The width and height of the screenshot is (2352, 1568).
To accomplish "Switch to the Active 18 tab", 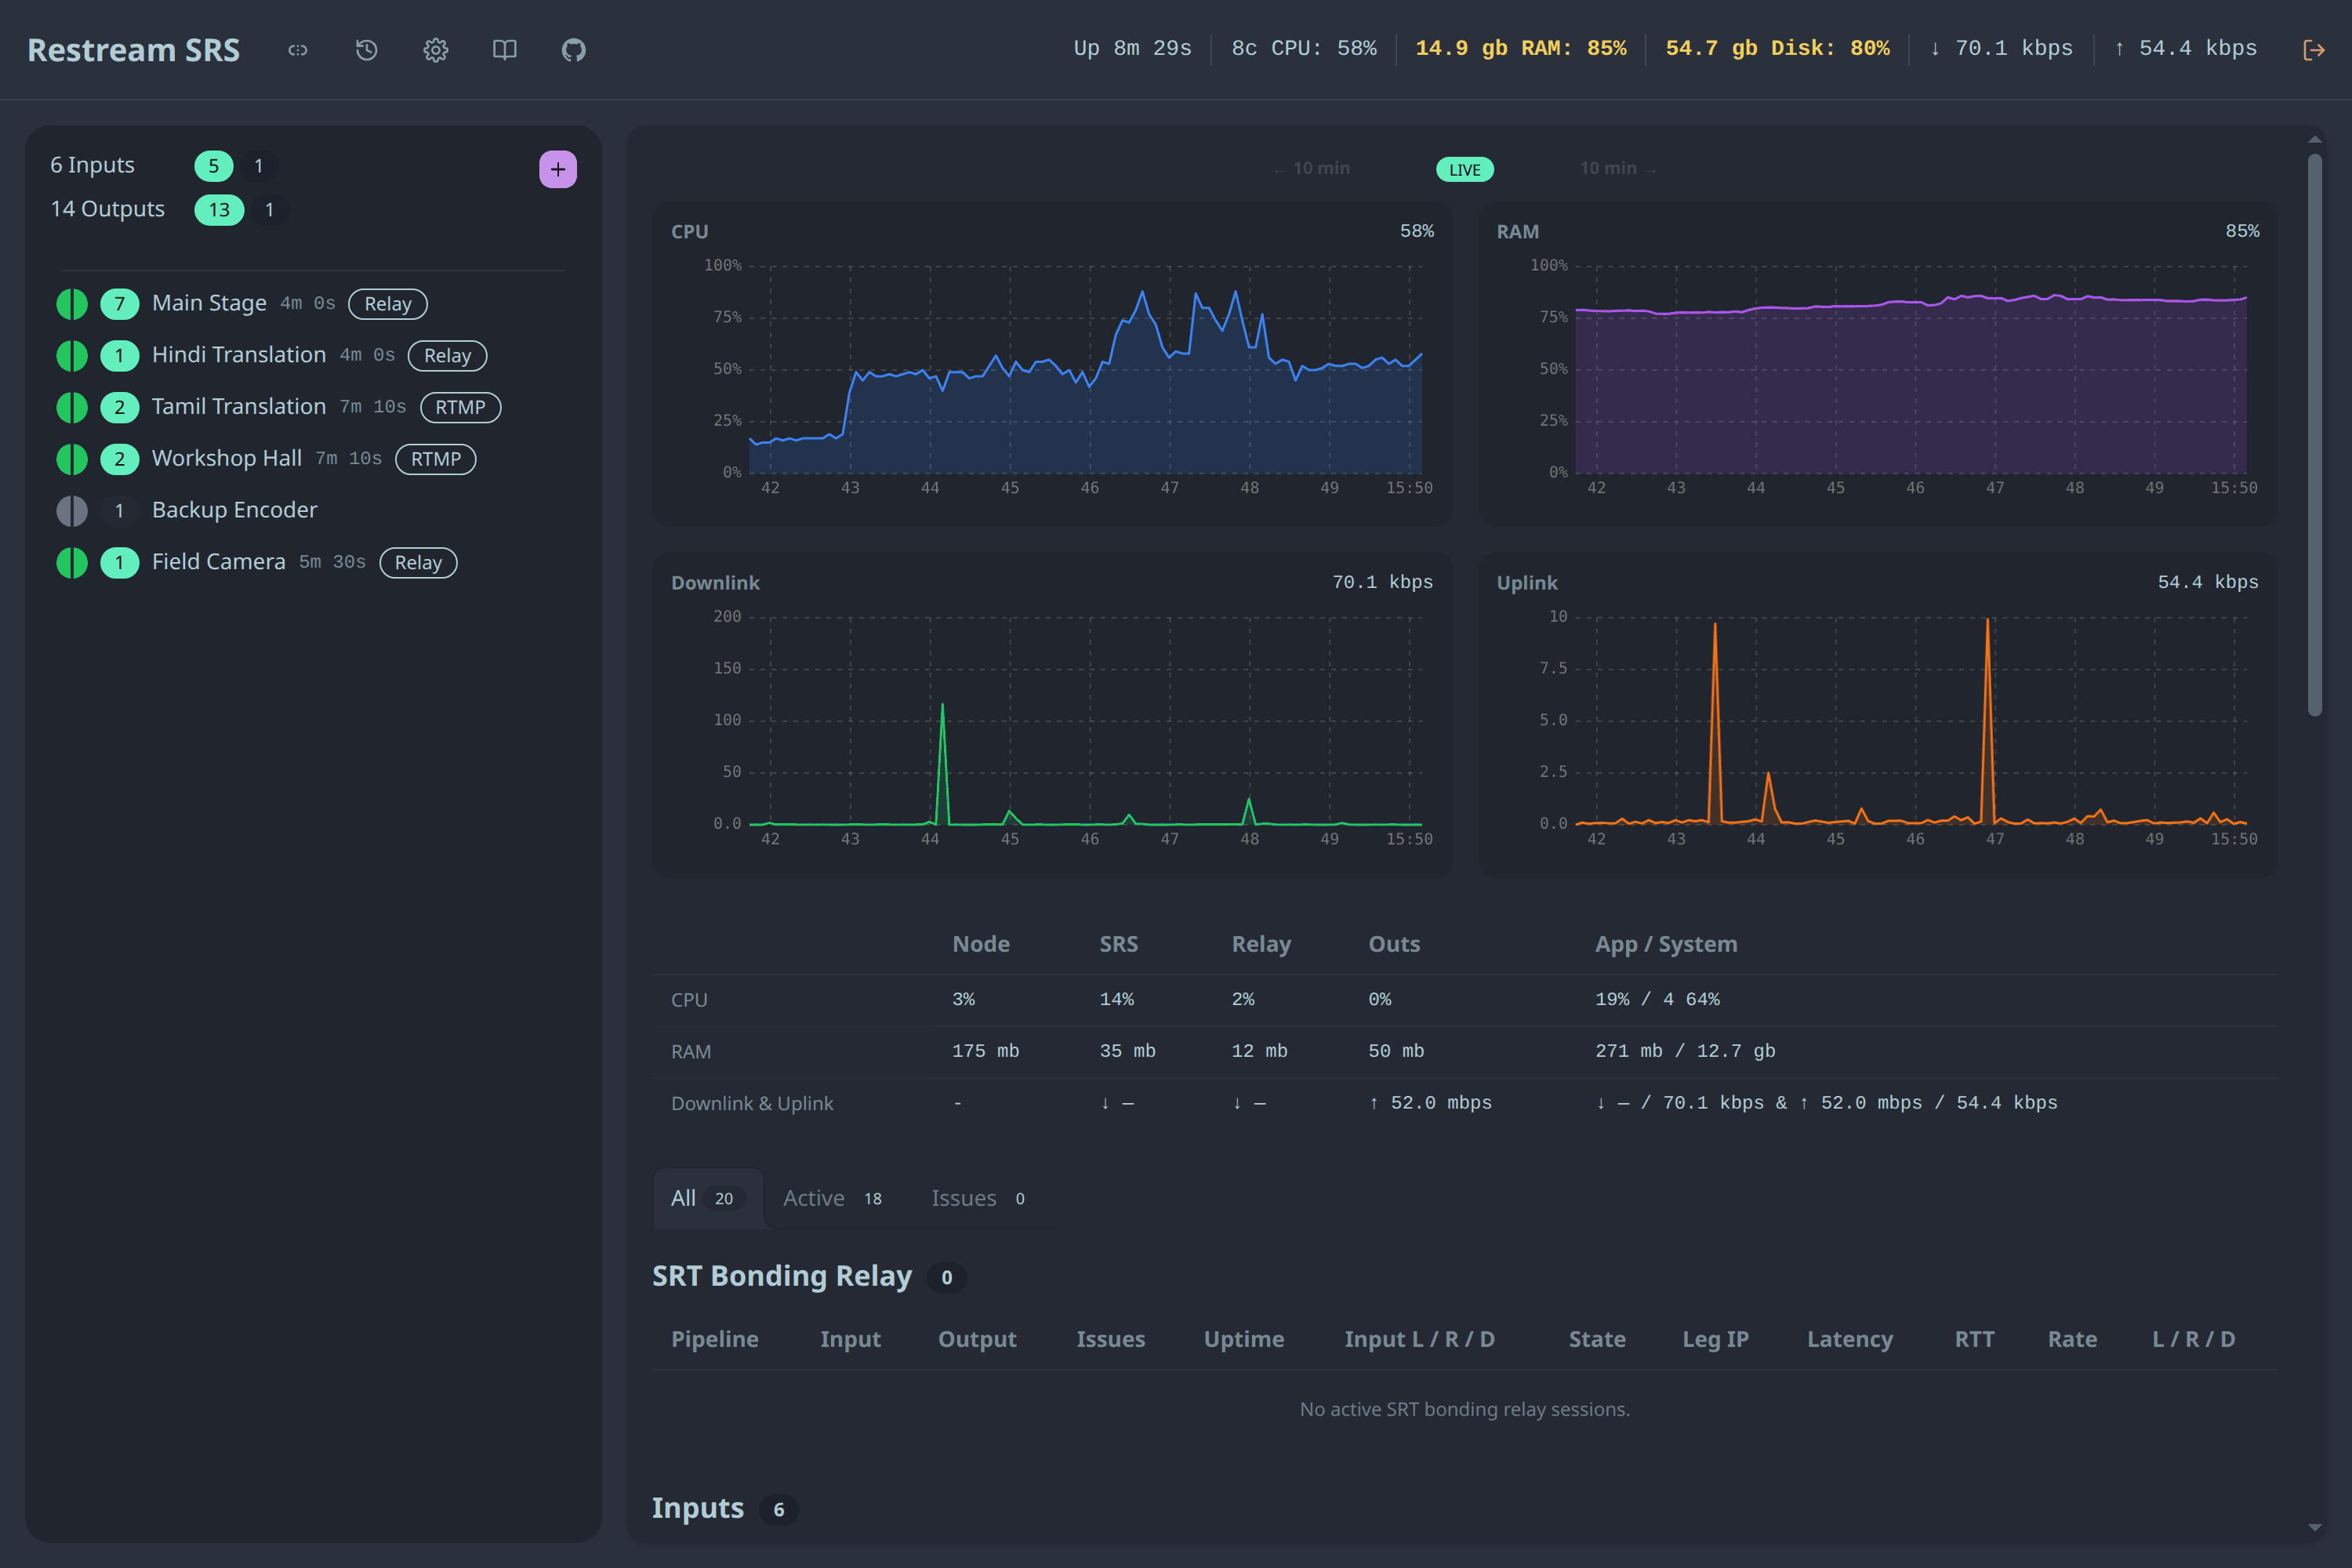I will 833,1198.
